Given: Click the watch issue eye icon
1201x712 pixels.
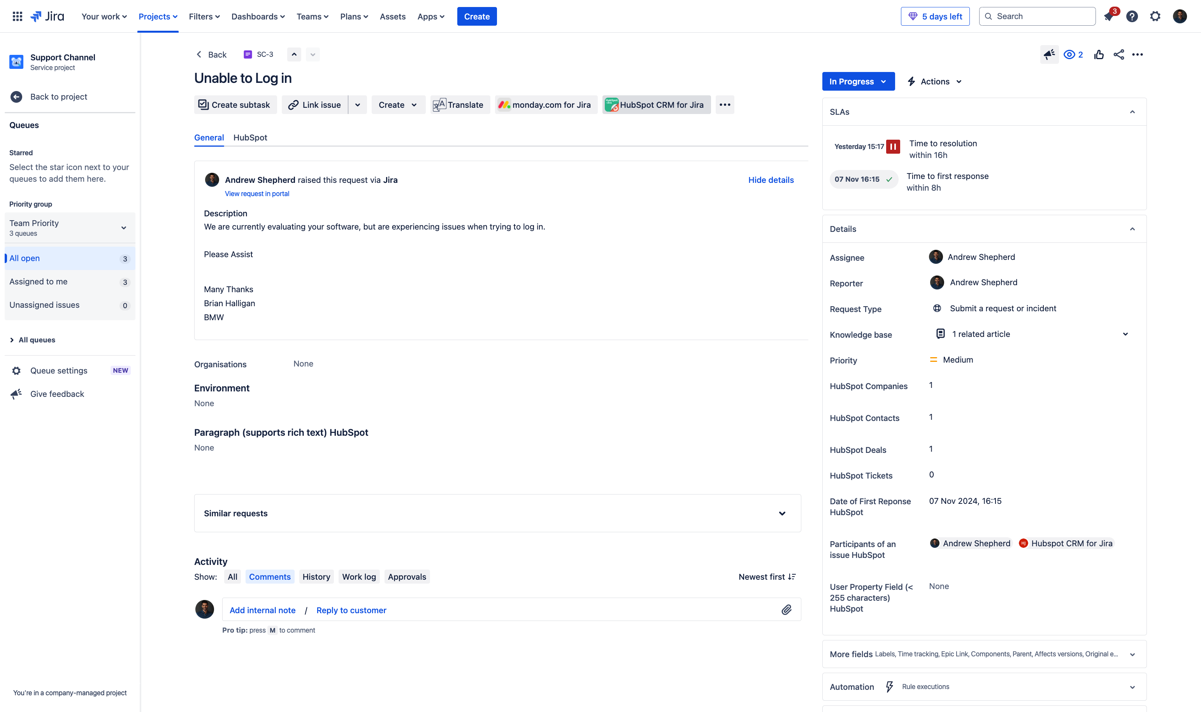Looking at the screenshot, I should pyautogui.click(x=1069, y=54).
